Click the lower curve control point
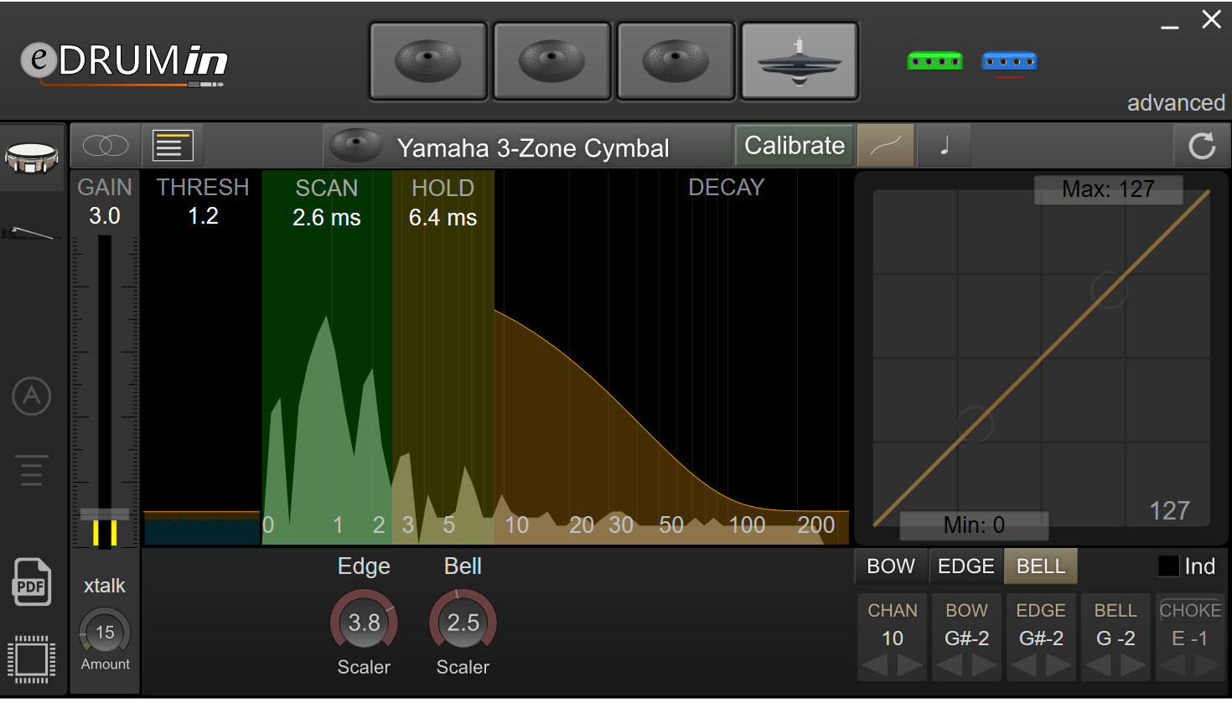The width and height of the screenshot is (1232, 703). [x=975, y=425]
